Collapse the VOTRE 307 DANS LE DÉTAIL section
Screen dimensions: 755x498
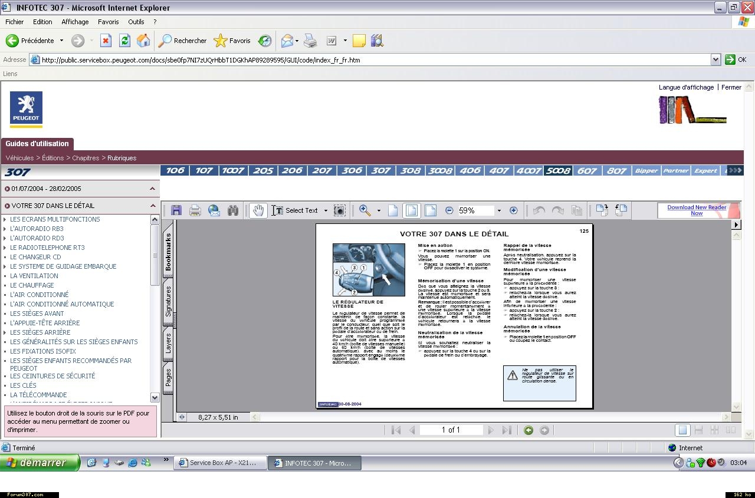click(153, 206)
